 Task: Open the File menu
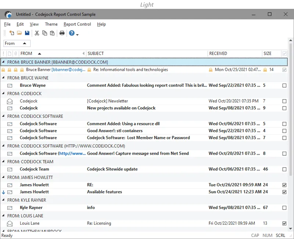click(x=7, y=24)
